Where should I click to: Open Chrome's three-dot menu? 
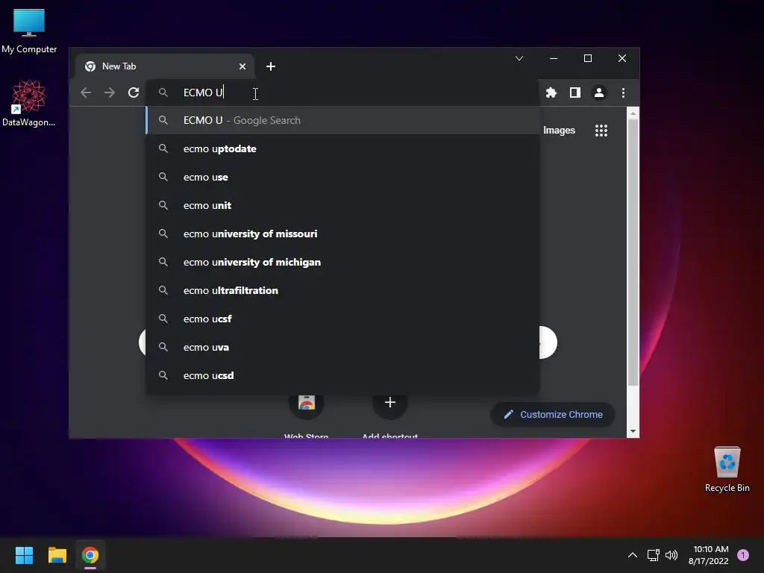623,93
